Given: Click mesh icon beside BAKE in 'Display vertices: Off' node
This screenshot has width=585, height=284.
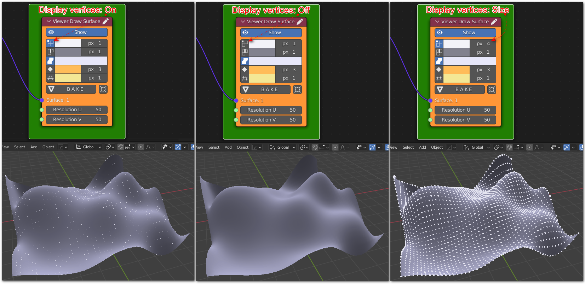Looking at the screenshot, I should click(297, 89).
